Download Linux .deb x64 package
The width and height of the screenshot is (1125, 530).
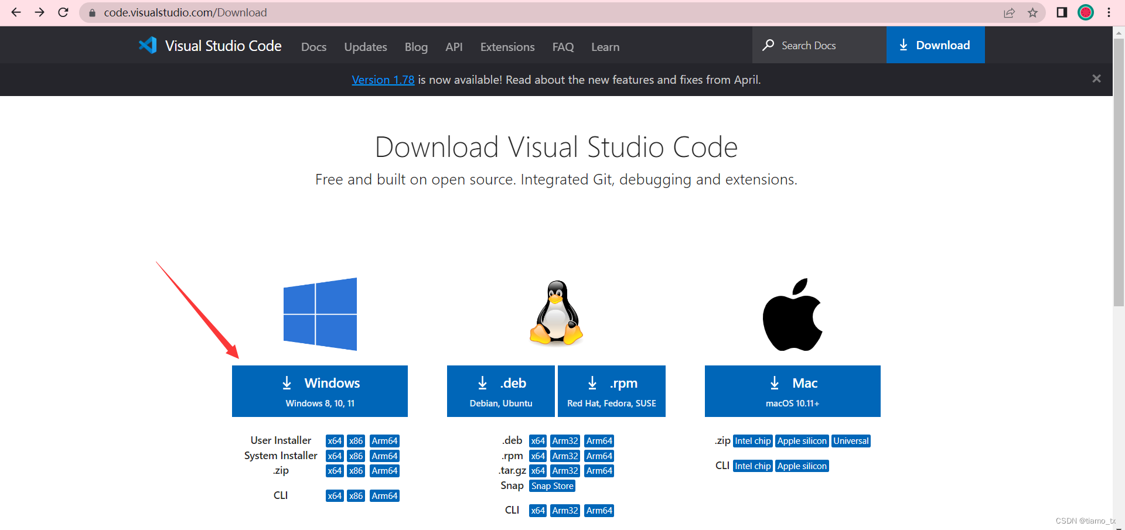(x=538, y=441)
